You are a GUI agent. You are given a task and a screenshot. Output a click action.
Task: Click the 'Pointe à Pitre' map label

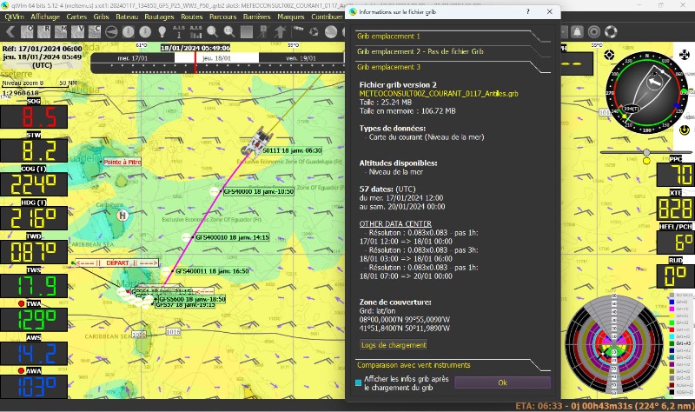(122, 162)
